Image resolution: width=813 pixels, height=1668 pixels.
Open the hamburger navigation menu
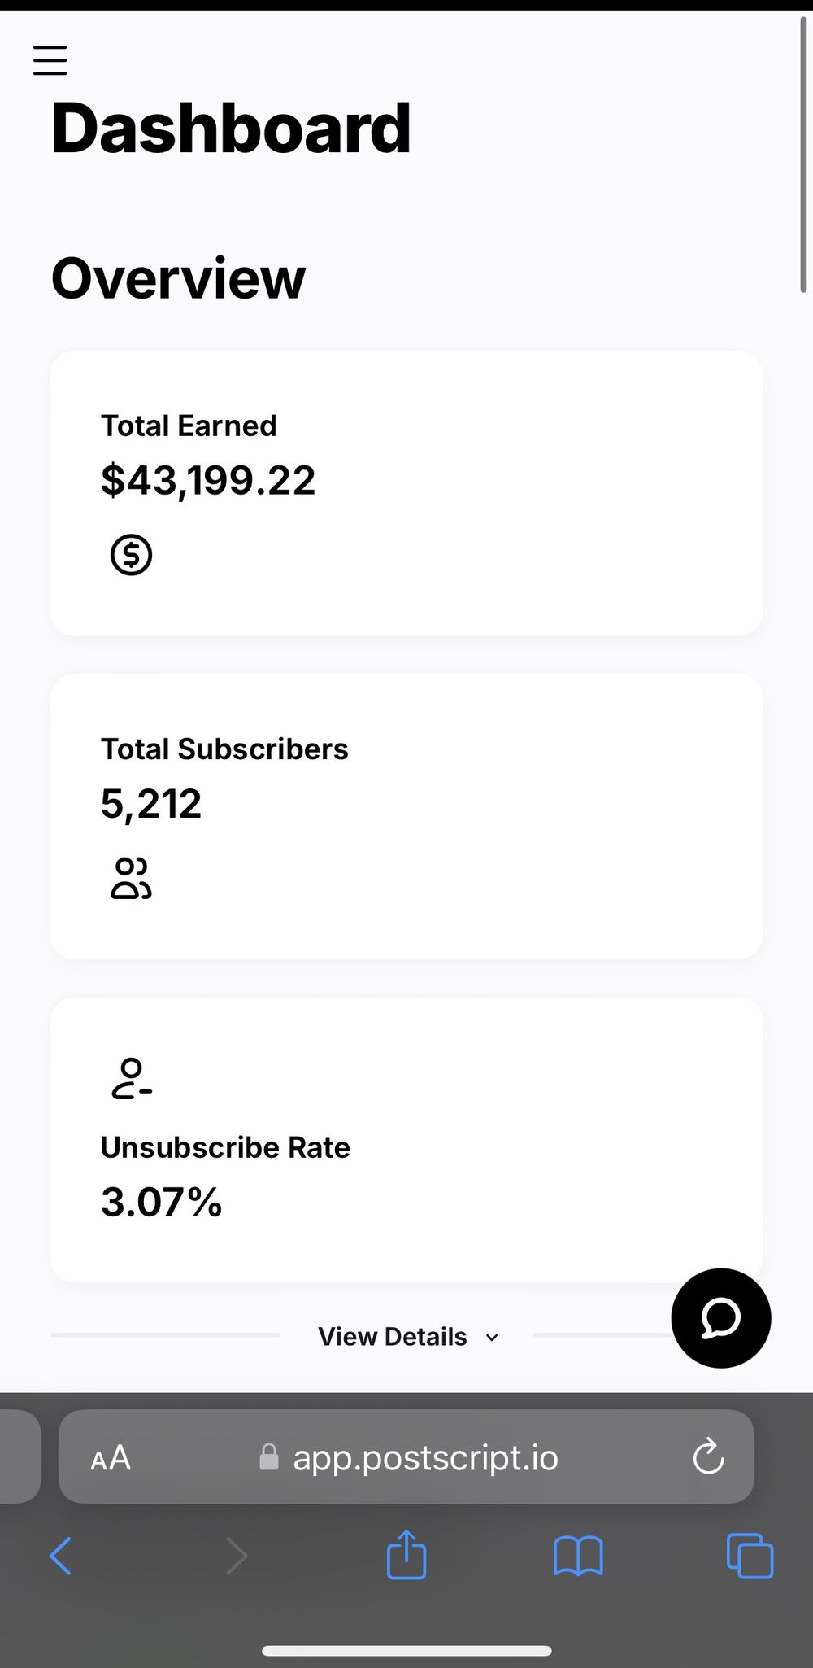(x=50, y=60)
